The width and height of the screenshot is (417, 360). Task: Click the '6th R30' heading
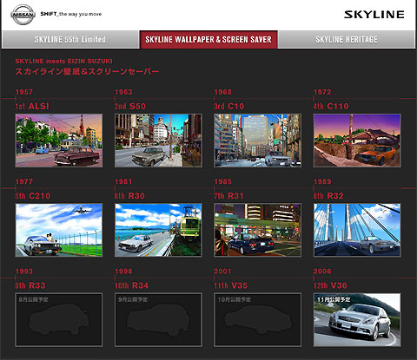tap(129, 196)
